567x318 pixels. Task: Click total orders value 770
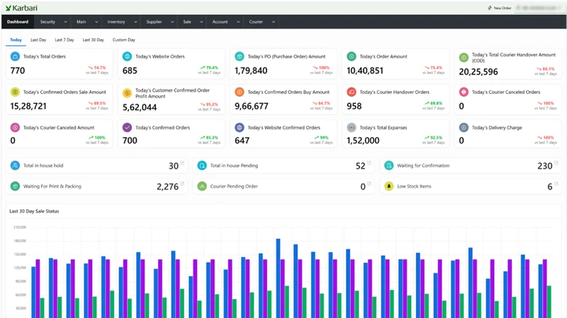(x=18, y=71)
